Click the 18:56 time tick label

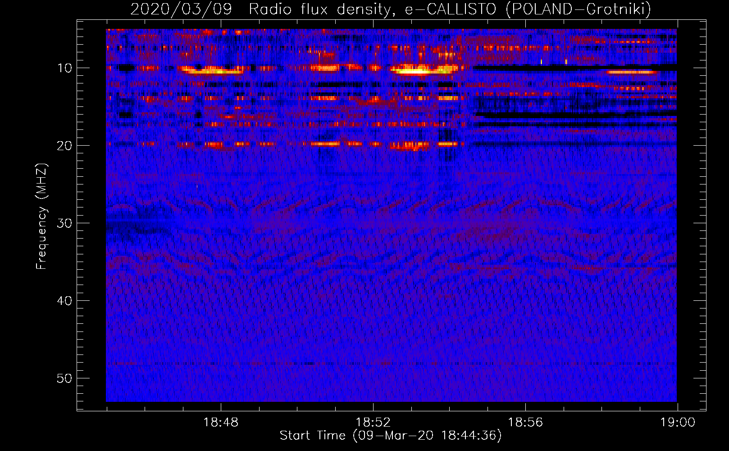click(525, 423)
